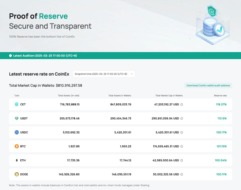Click the CET coin logo icon
Image resolution: width=241 pixels, height=190 pixels.
click(17, 105)
